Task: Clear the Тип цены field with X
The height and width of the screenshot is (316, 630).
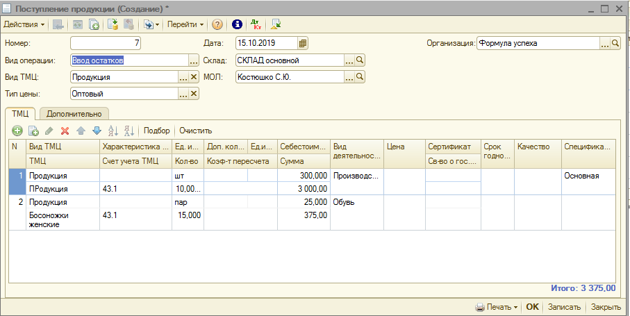Action: coord(194,93)
